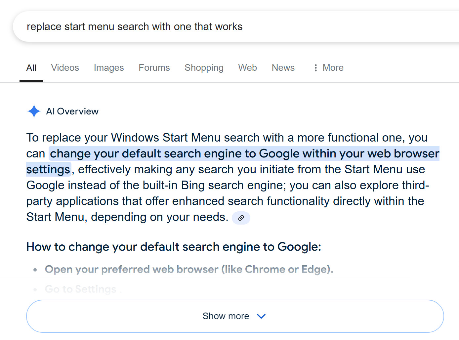
Task: Click the 'AI Overview' heading label
Action: point(72,111)
